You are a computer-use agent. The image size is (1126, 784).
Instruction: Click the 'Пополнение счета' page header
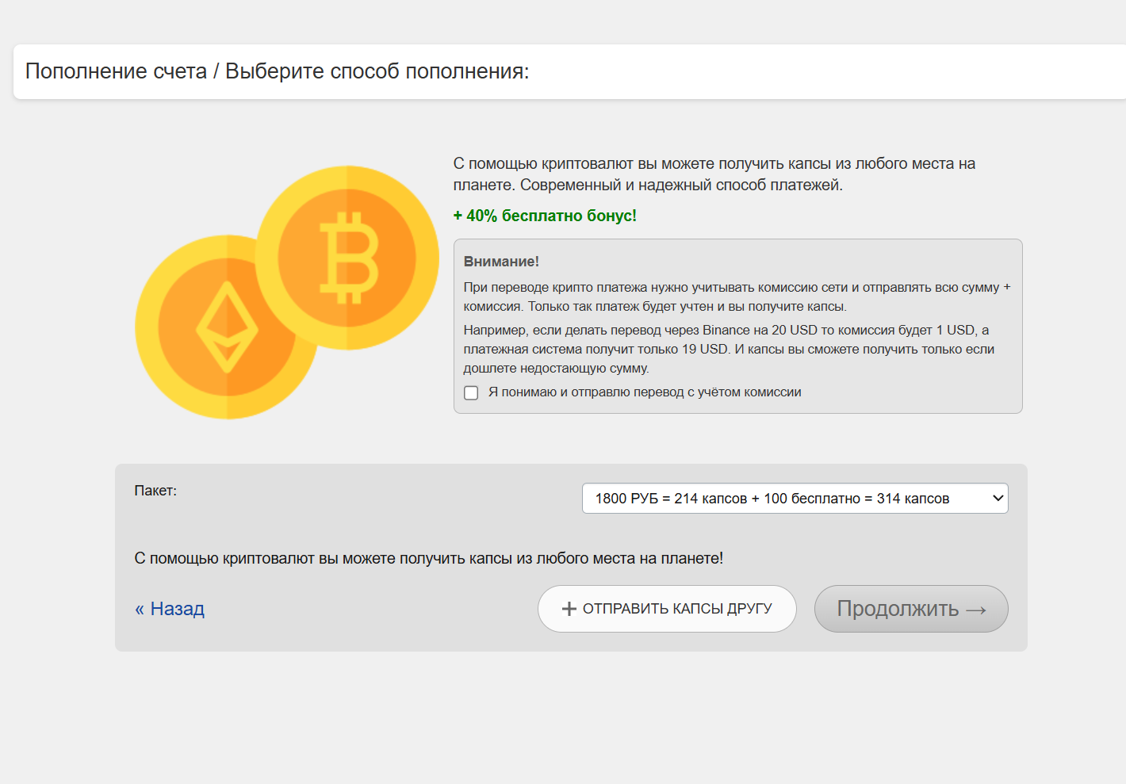pos(116,71)
